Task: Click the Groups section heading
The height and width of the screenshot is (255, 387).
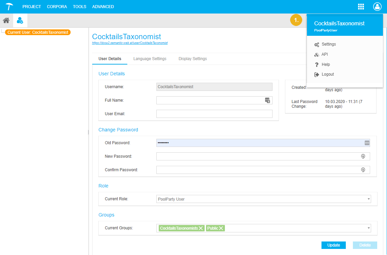Action: (x=106, y=215)
